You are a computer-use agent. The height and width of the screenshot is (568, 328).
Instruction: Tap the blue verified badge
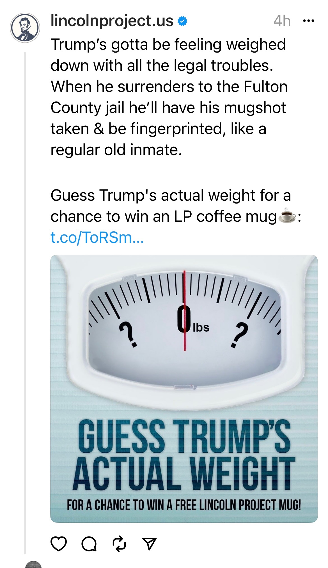click(183, 21)
